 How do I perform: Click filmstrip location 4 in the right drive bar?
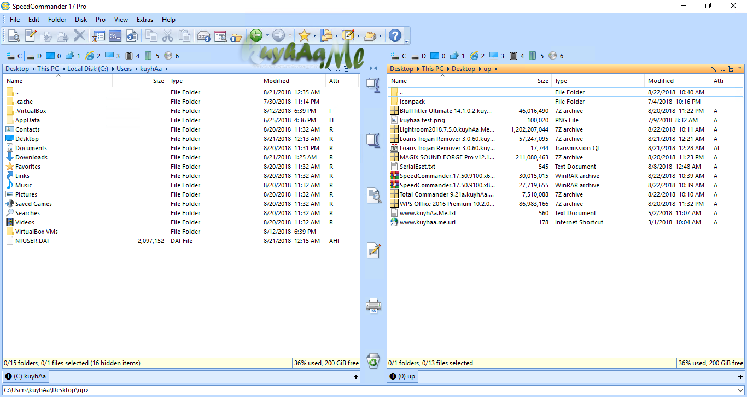516,56
